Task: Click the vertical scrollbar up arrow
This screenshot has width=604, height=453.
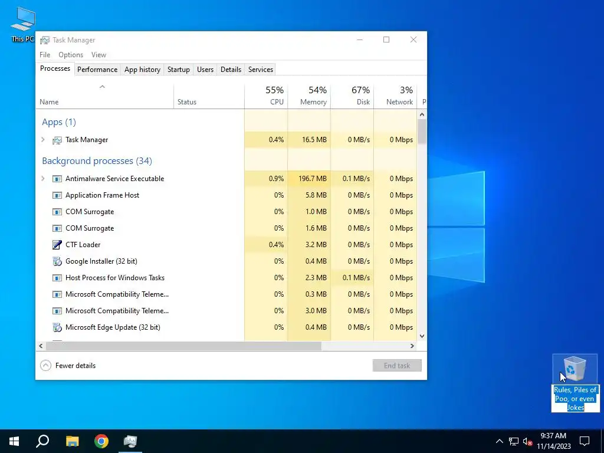Action: pyautogui.click(x=422, y=114)
